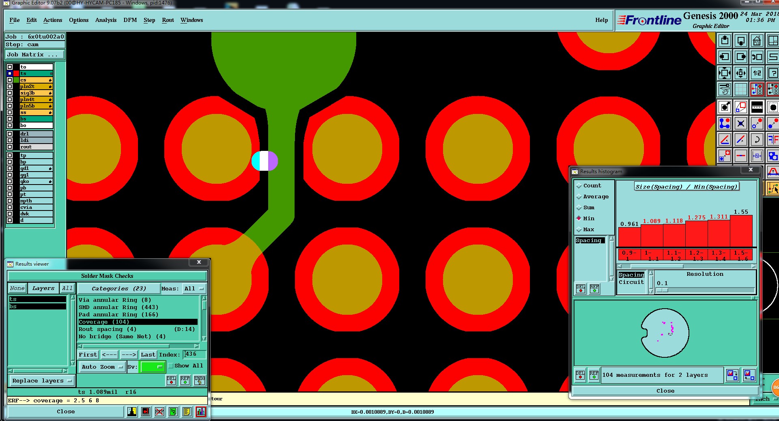Click the UNDO icon in Results viewer
This screenshot has height=421, width=779.
tap(200, 380)
